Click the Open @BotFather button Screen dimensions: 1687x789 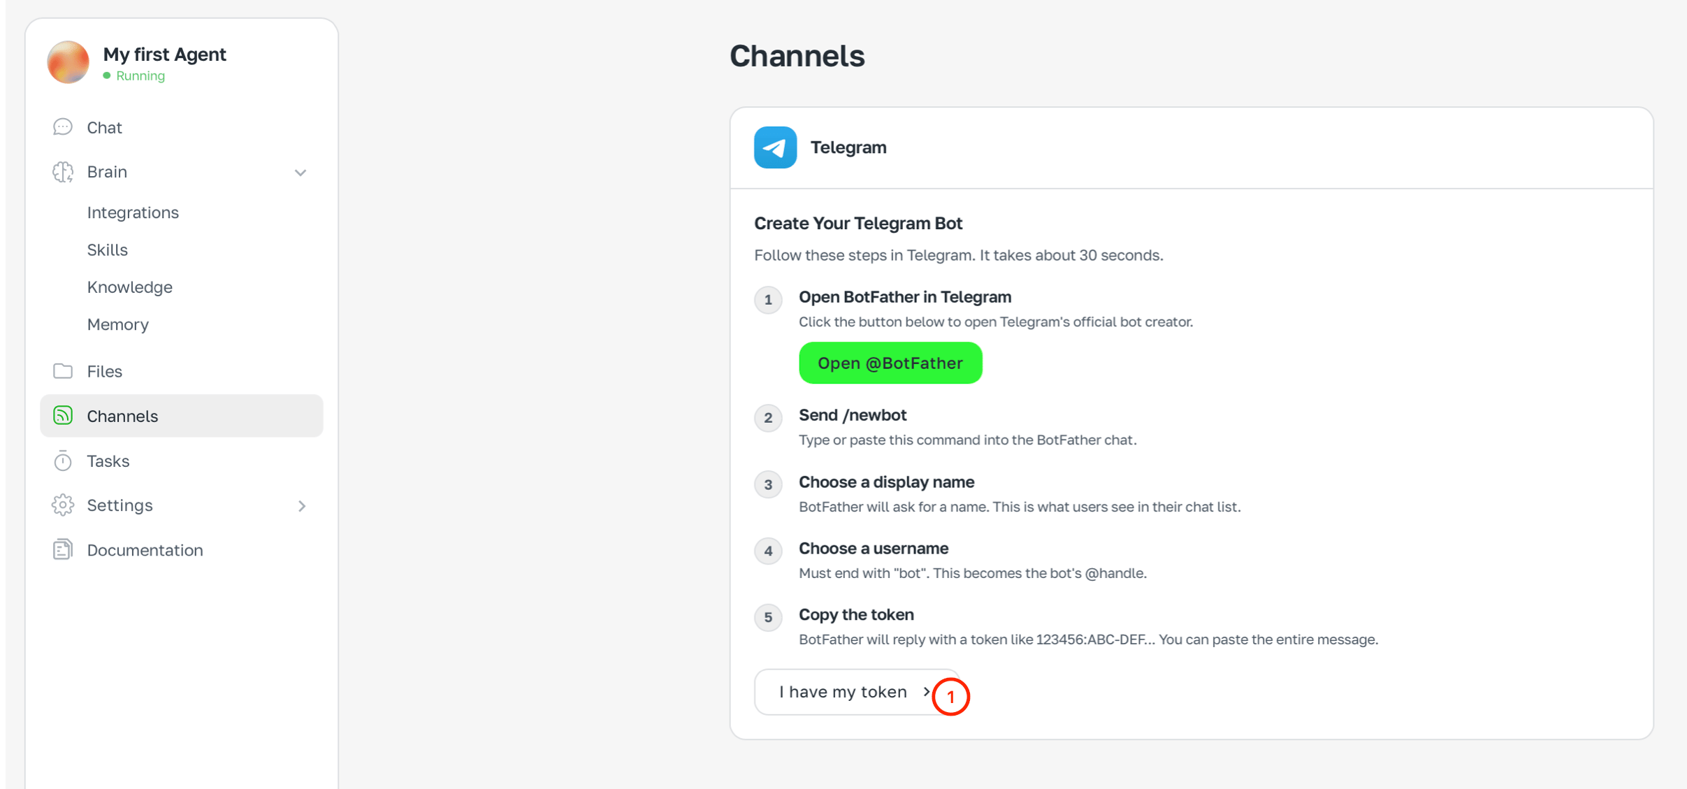point(890,363)
